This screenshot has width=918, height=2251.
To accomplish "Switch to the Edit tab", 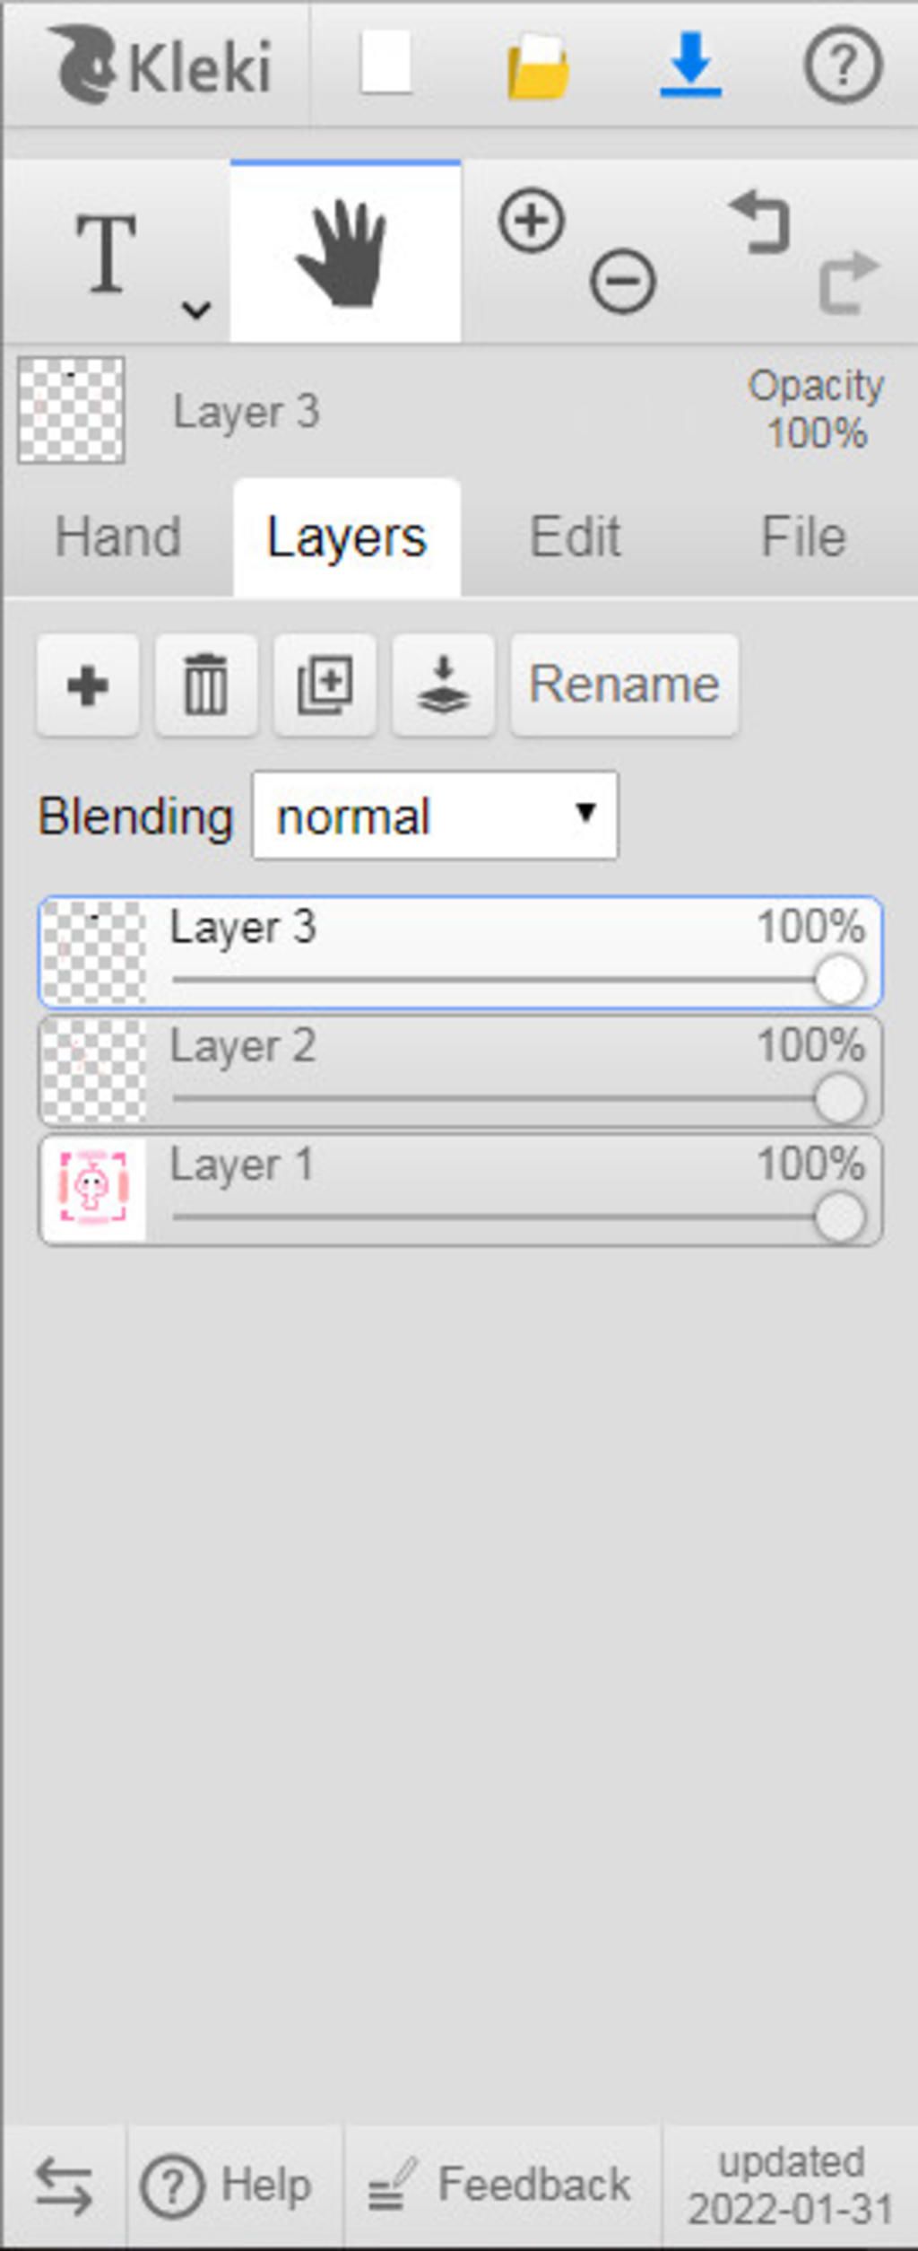I will point(575,537).
